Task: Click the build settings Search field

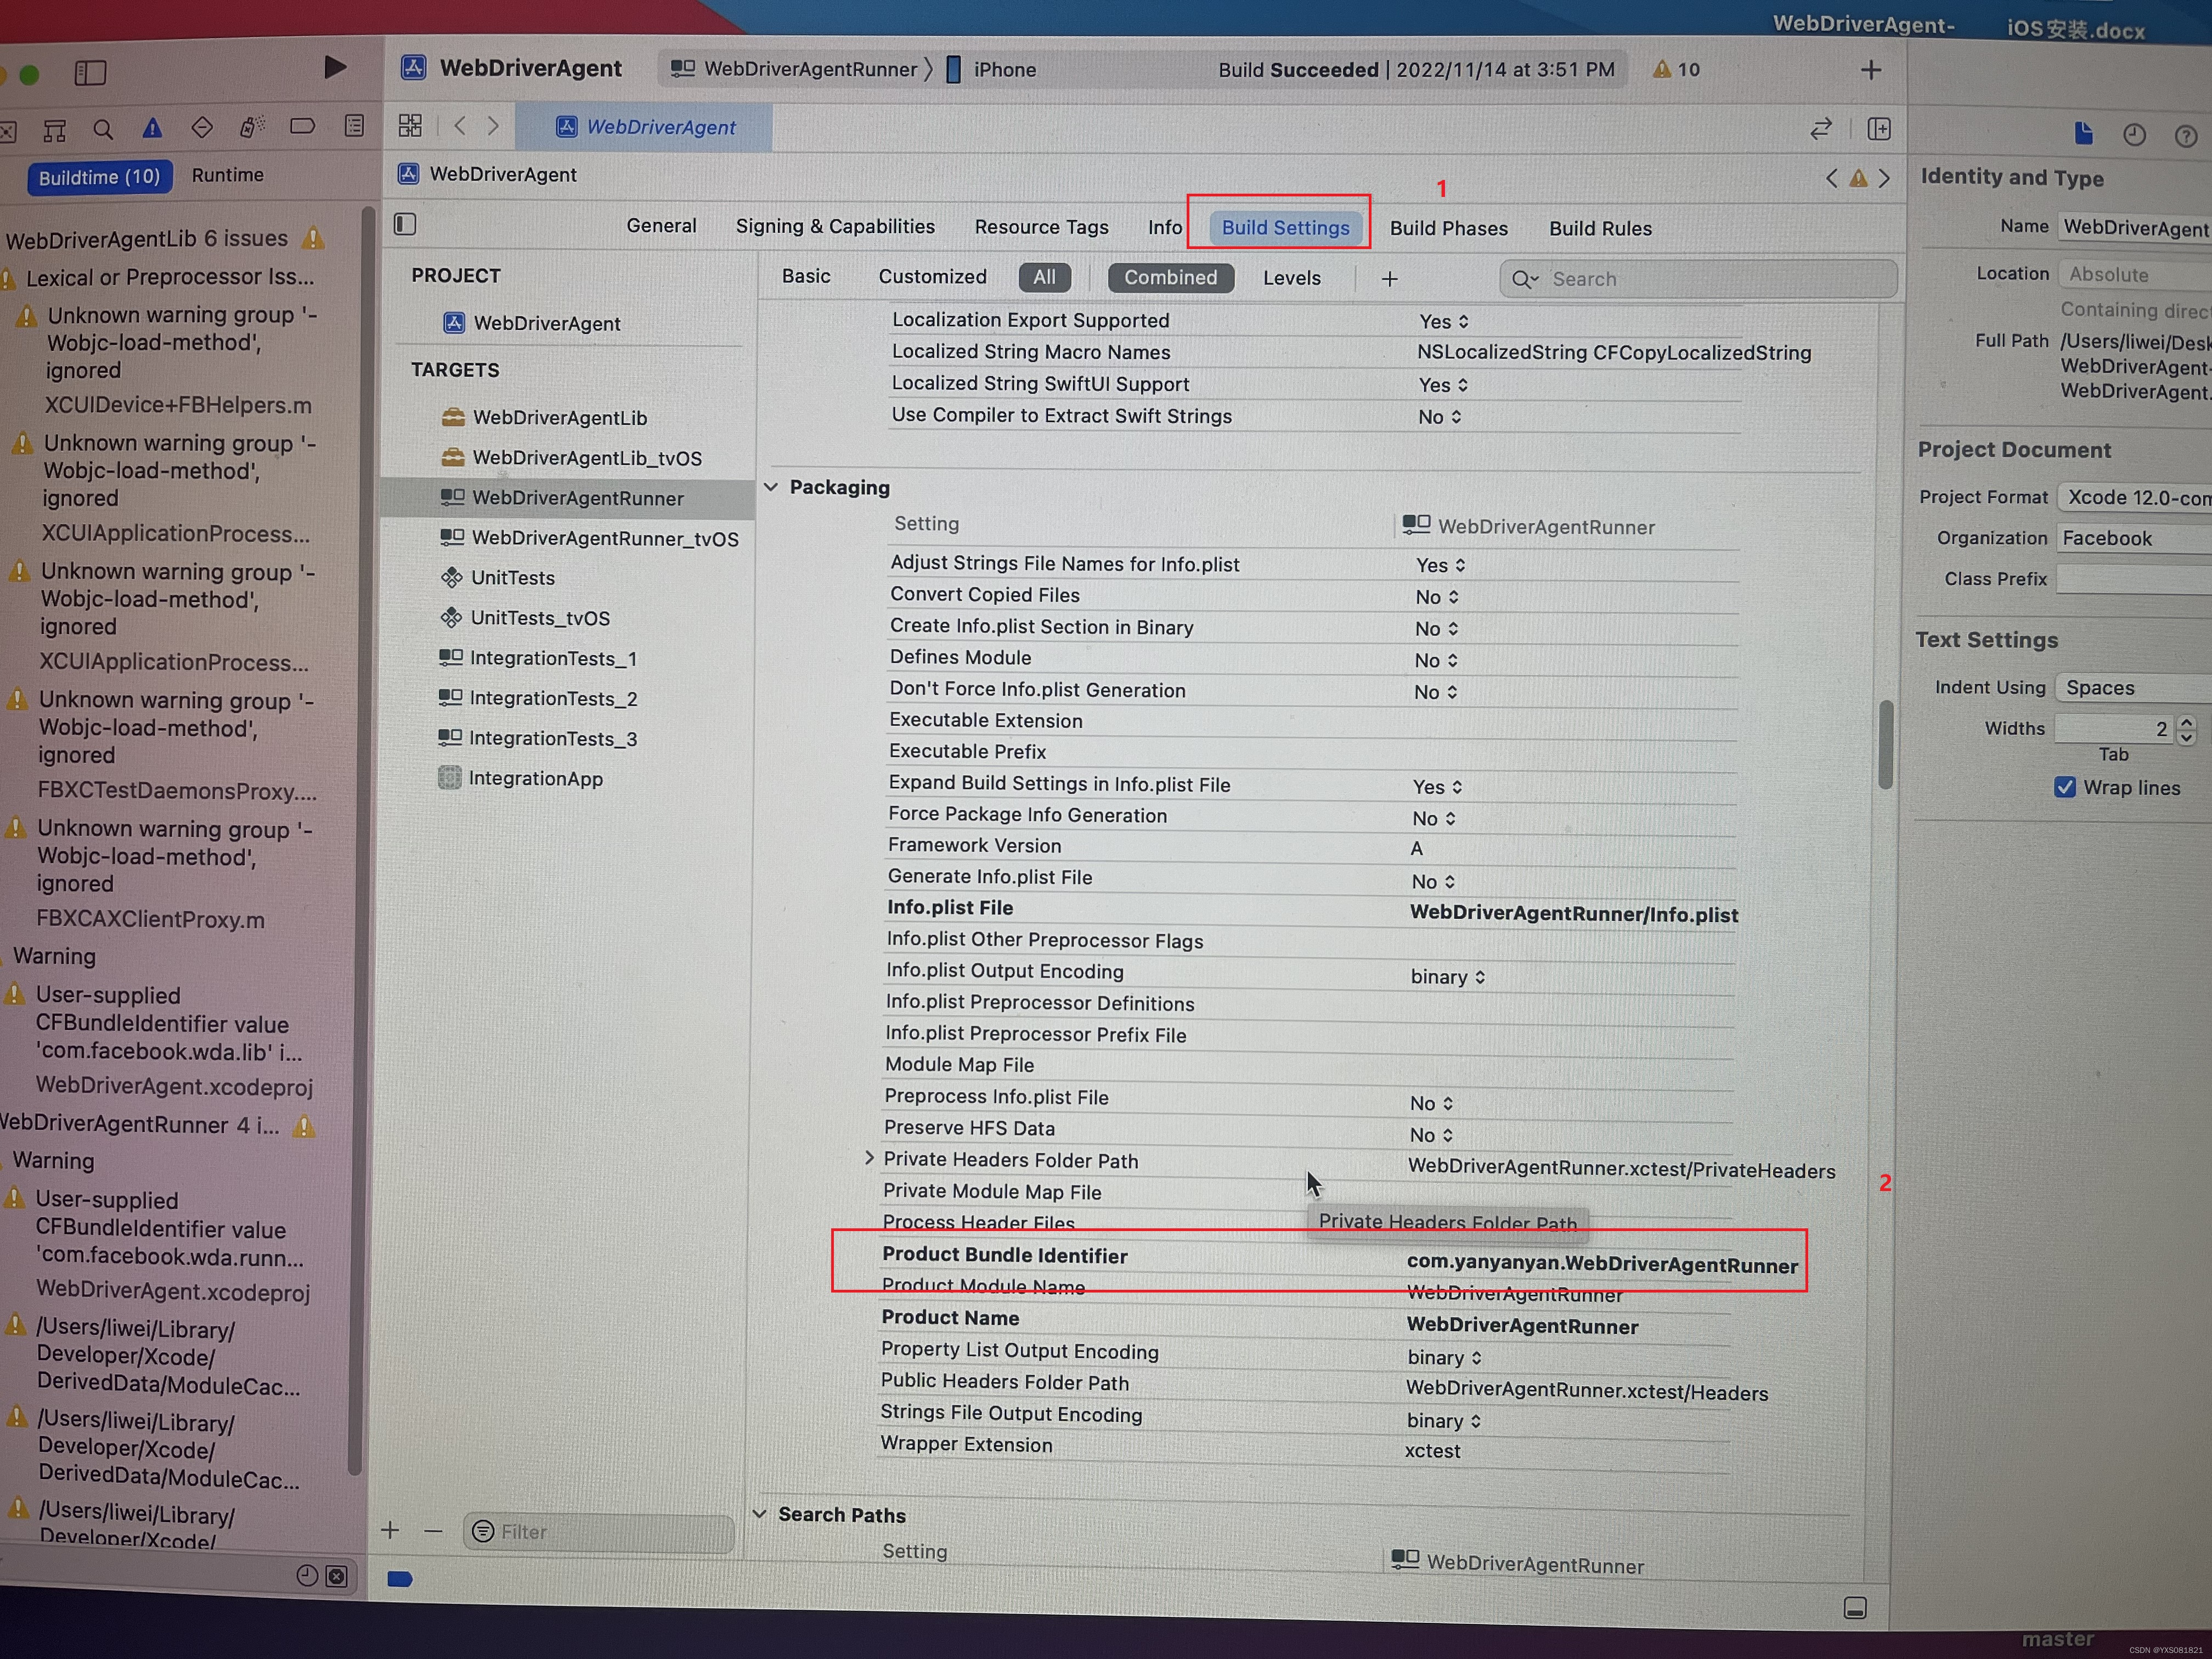Action: pos(1700,279)
